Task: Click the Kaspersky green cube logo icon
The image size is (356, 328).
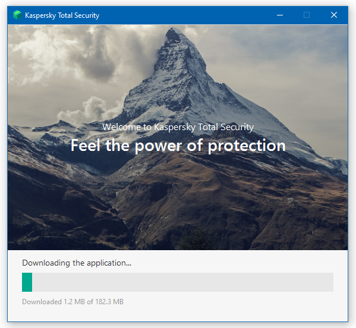Action: [17, 15]
